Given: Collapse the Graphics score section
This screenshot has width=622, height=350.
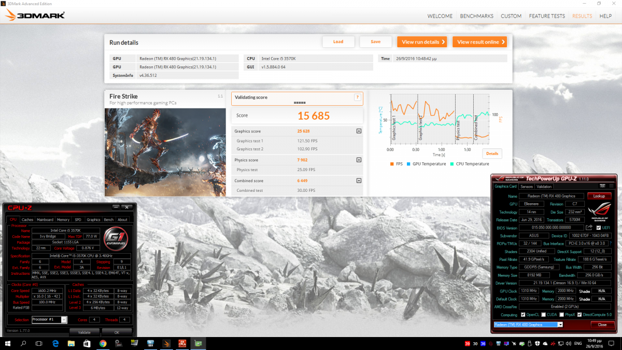Looking at the screenshot, I should click(x=359, y=131).
